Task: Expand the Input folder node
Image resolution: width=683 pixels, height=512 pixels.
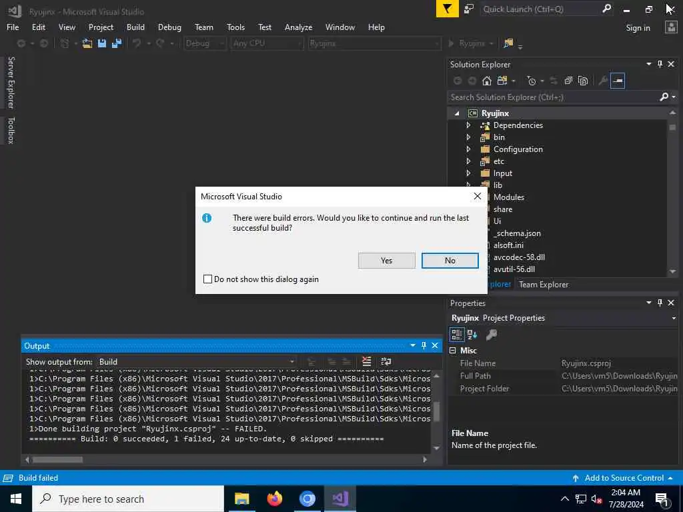Action: 468,173
